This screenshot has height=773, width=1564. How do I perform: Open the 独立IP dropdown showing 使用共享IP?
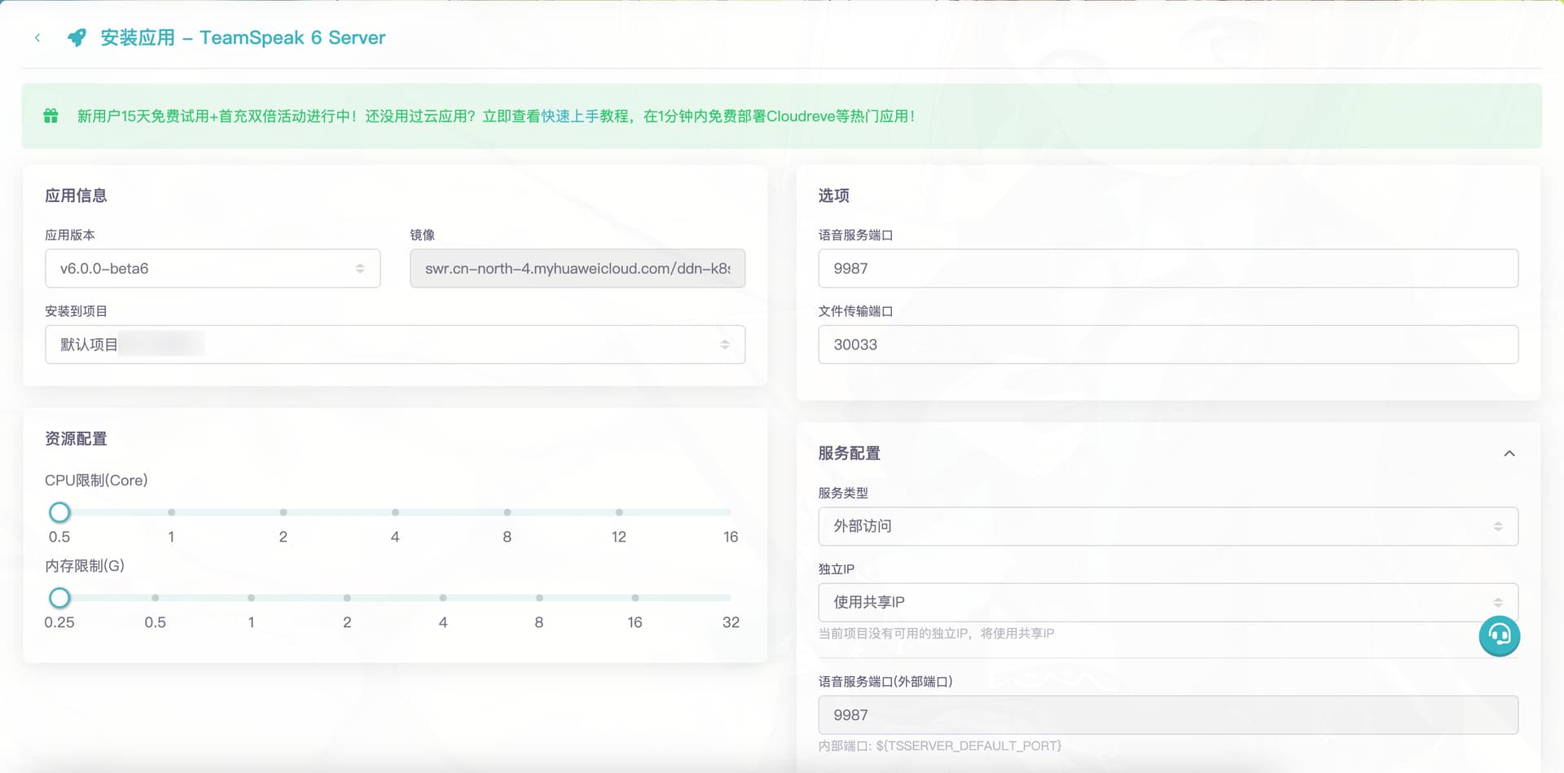pos(1168,603)
